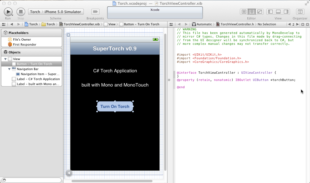Show the Utilities pane
Image resolution: width=310 pixels, height=183 pixels.
tap(286, 12)
